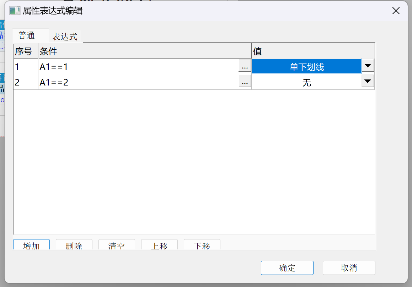This screenshot has width=412, height=287.
Task: Click the 清空 button
Action: click(117, 245)
